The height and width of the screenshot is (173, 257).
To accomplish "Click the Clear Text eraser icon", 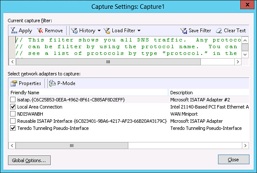I will pyautogui.click(x=219, y=31).
